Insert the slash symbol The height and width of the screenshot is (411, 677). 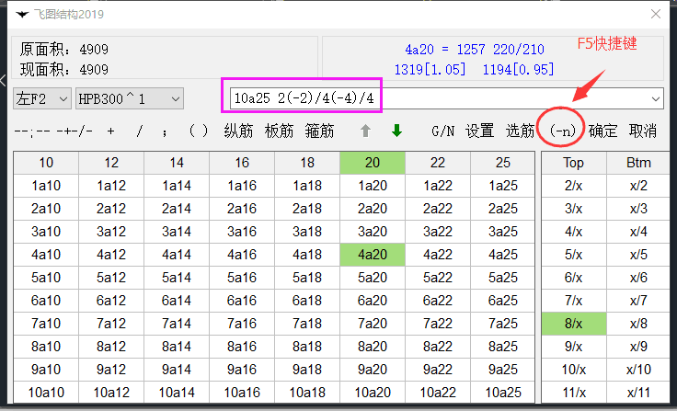click(x=139, y=131)
